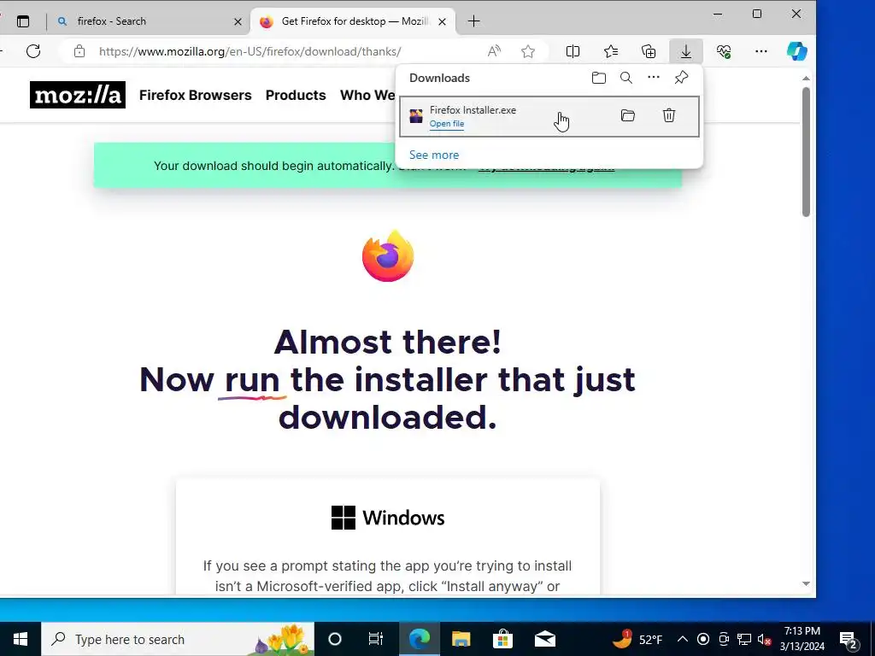Viewport: 875px width, 656px height.
Task: Open Browser essentials heart icon
Action: click(x=724, y=51)
